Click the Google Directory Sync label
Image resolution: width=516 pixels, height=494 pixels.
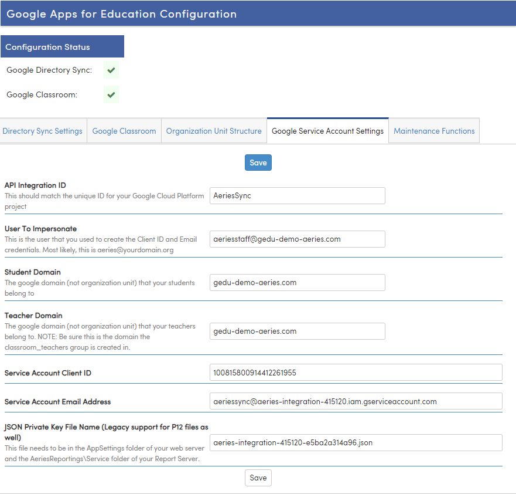[49, 70]
